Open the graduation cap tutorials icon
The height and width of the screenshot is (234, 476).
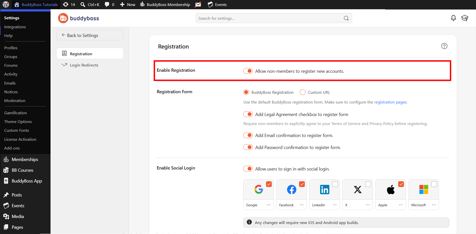[x=465, y=18]
